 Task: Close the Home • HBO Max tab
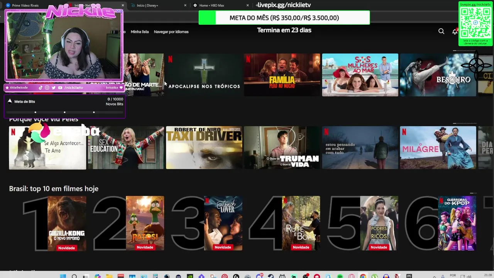pyautogui.click(x=248, y=5)
